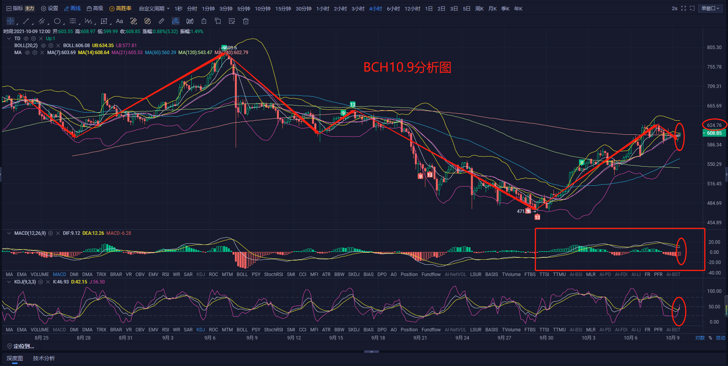This screenshot has height=366, width=728.
Task: Select the plain ruler measure tool
Action: tap(161, 21)
